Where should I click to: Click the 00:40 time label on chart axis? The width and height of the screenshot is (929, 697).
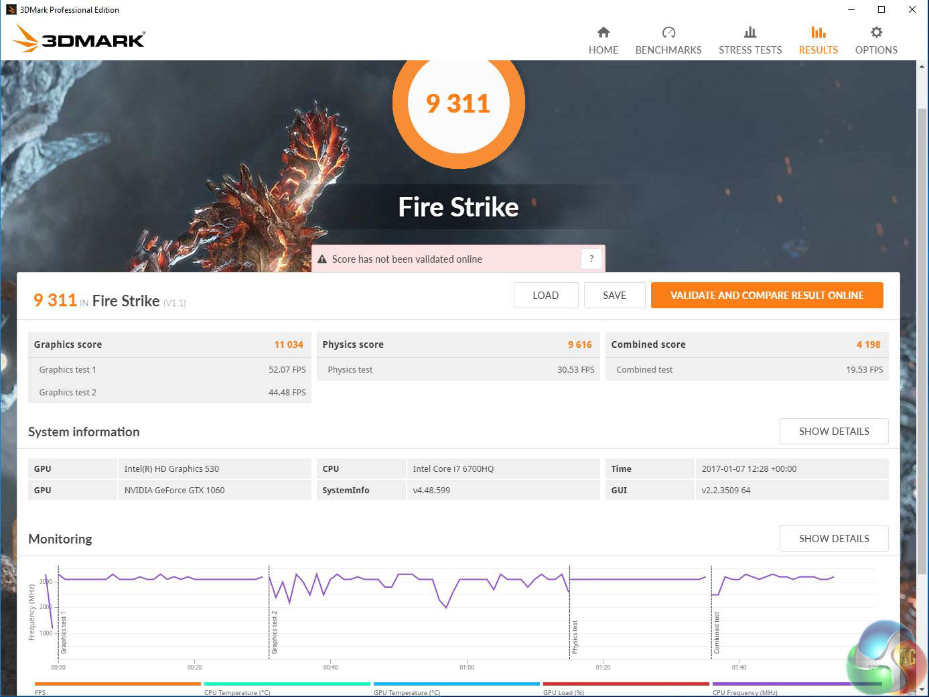[330, 668]
